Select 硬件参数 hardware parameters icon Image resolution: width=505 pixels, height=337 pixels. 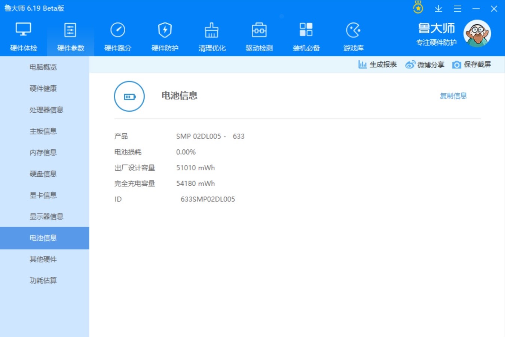pos(70,30)
